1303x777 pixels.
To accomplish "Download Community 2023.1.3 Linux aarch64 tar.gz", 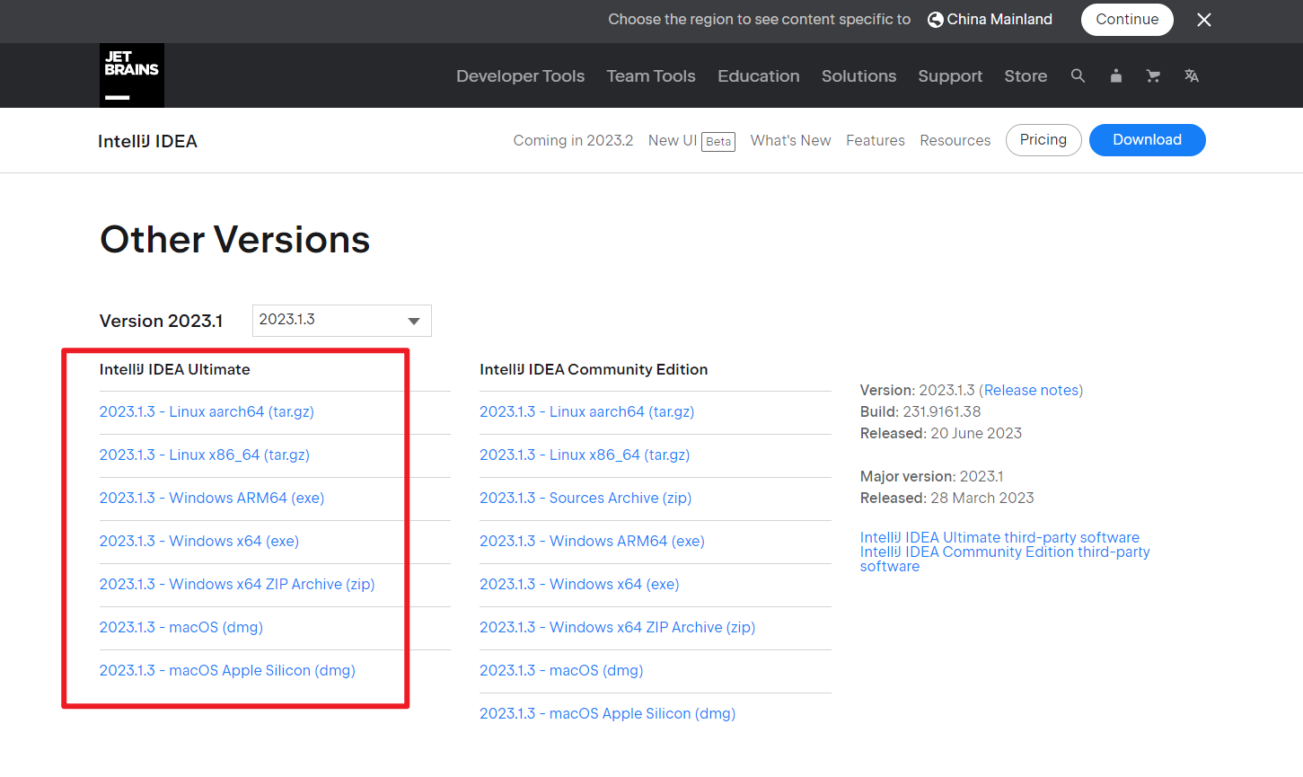I will (587, 412).
